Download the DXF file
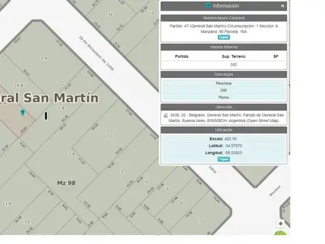325x244 pixels. click(223, 90)
